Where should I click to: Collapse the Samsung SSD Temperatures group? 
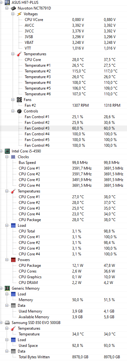(7, 328)
